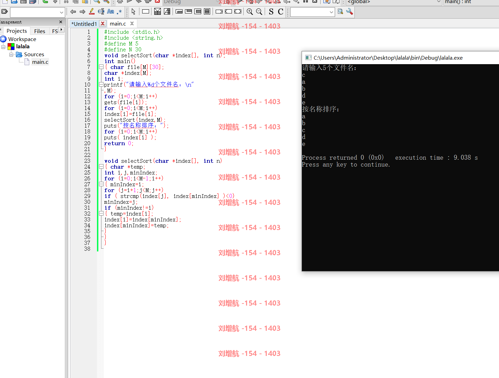Open the main() : int function dropdown

coord(471,2)
